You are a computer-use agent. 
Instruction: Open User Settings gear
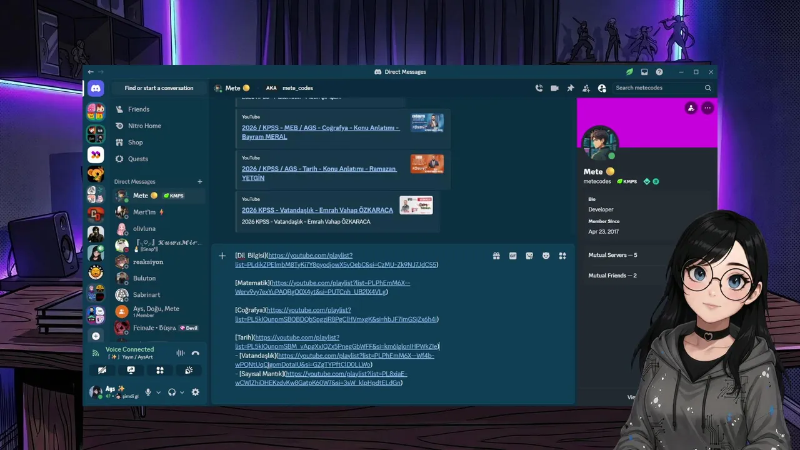coord(196,392)
